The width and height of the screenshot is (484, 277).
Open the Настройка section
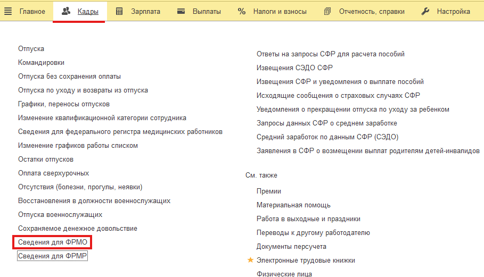(454, 11)
